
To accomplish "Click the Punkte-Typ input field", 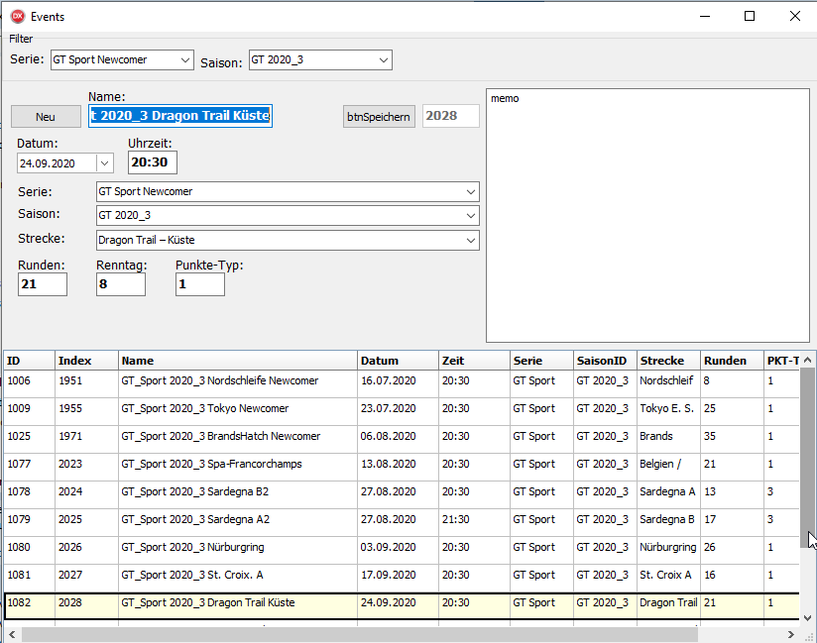I will (x=199, y=284).
